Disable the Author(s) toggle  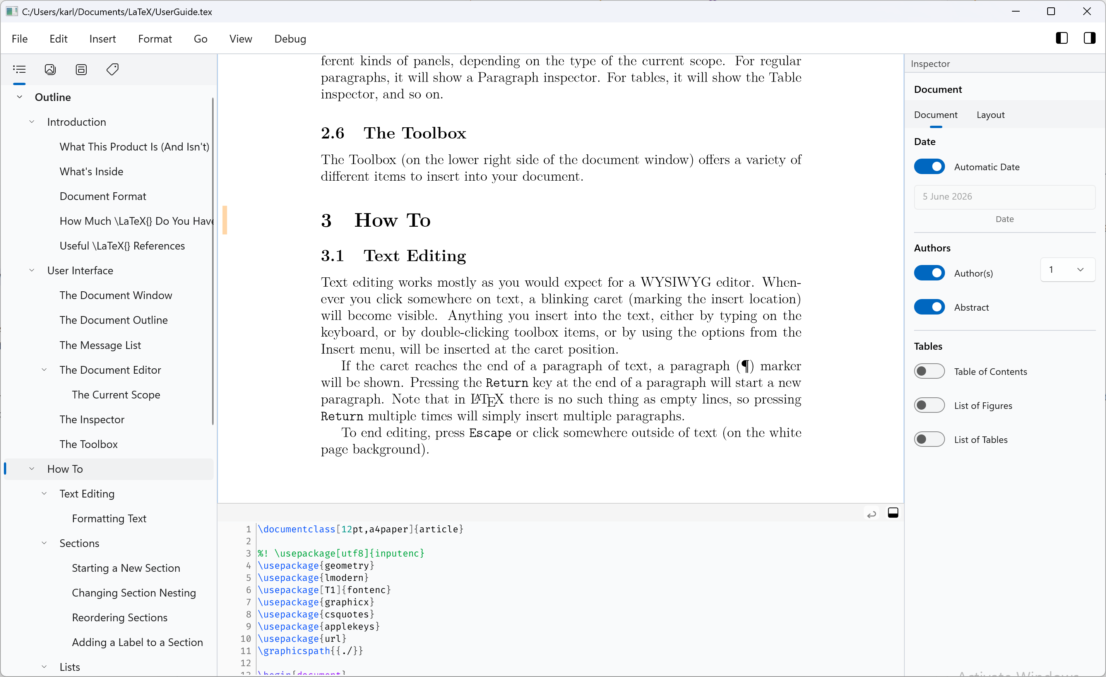929,273
